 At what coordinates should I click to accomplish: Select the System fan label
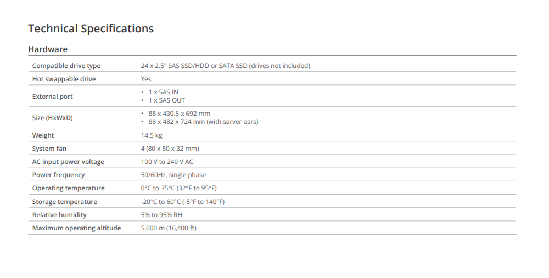(51, 149)
